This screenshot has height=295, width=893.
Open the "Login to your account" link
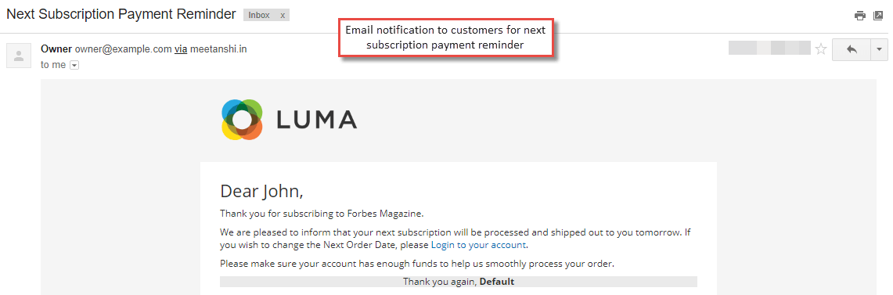[478, 246]
